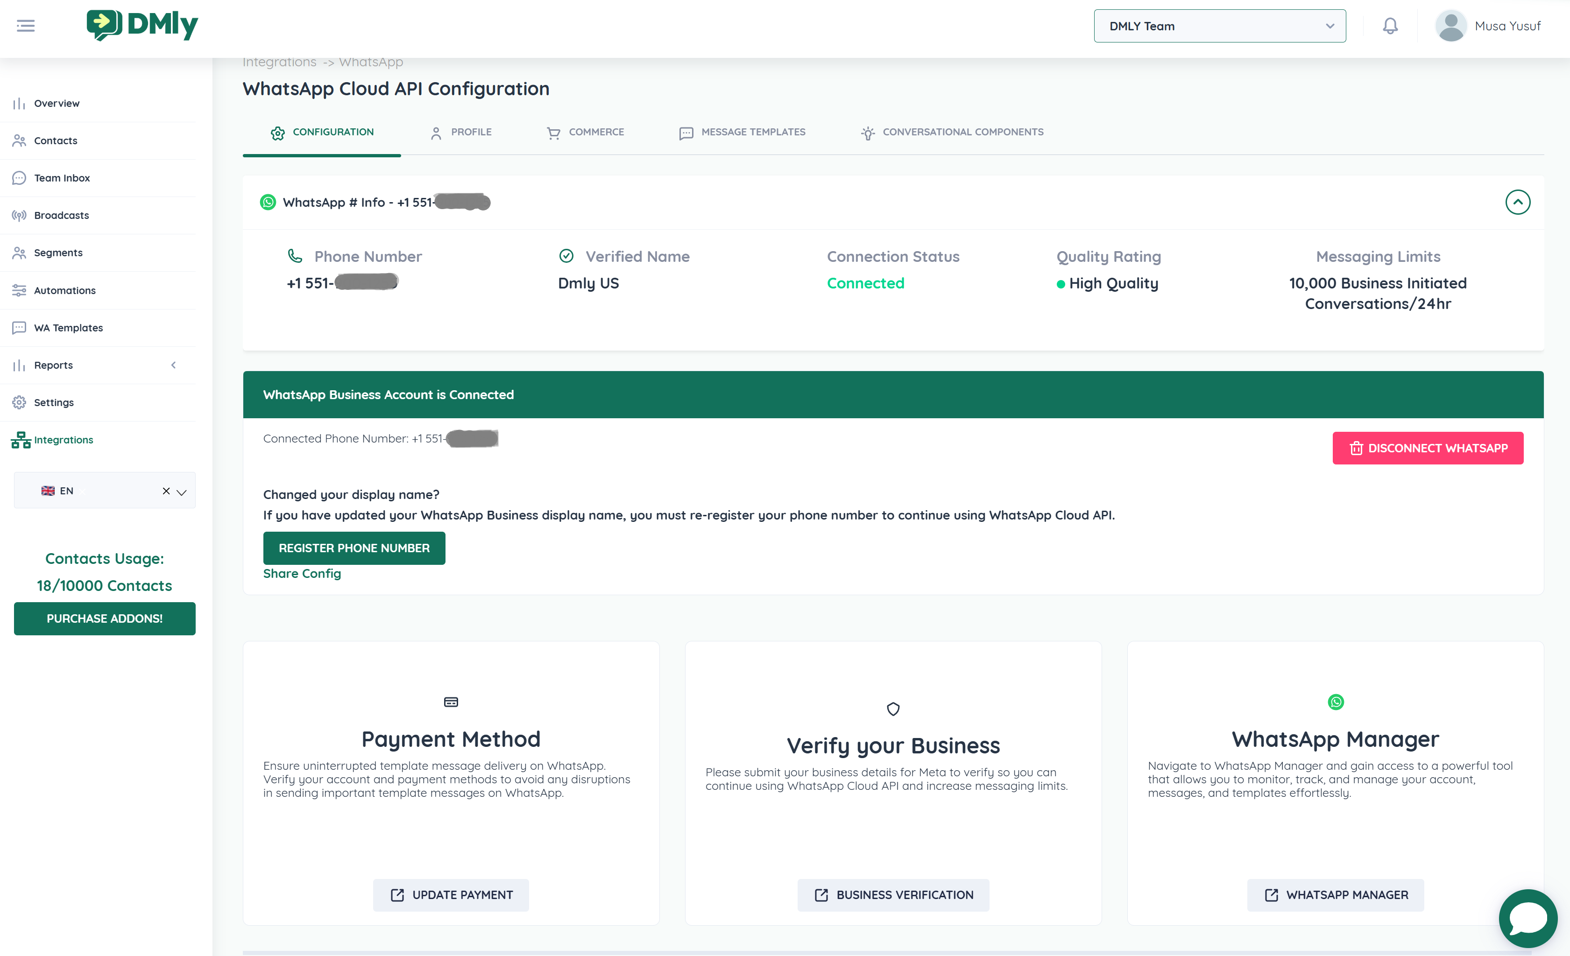Click the Share Config link
The width and height of the screenshot is (1570, 956).
coord(302,574)
